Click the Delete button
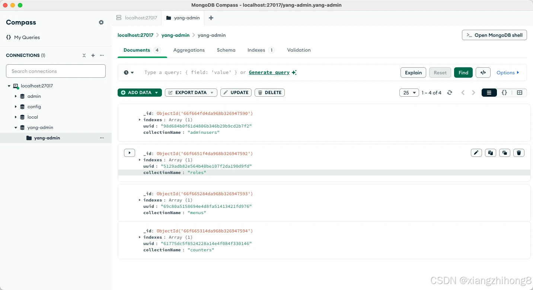Image resolution: width=533 pixels, height=290 pixels. [x=269, y=93]
